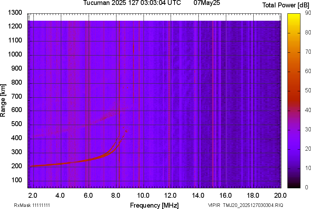Click the y-axis tick label '700'

coord(17,96)
